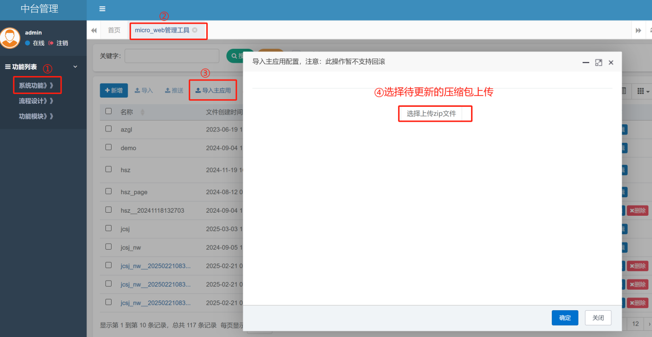The image size is (652, 337).
Task: Select the demo row checkbox
Action: point(108,147)
